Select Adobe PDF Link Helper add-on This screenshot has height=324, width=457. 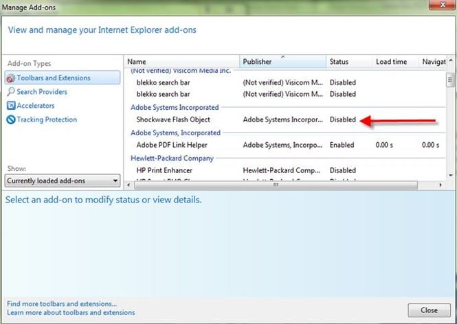point(285,145)
